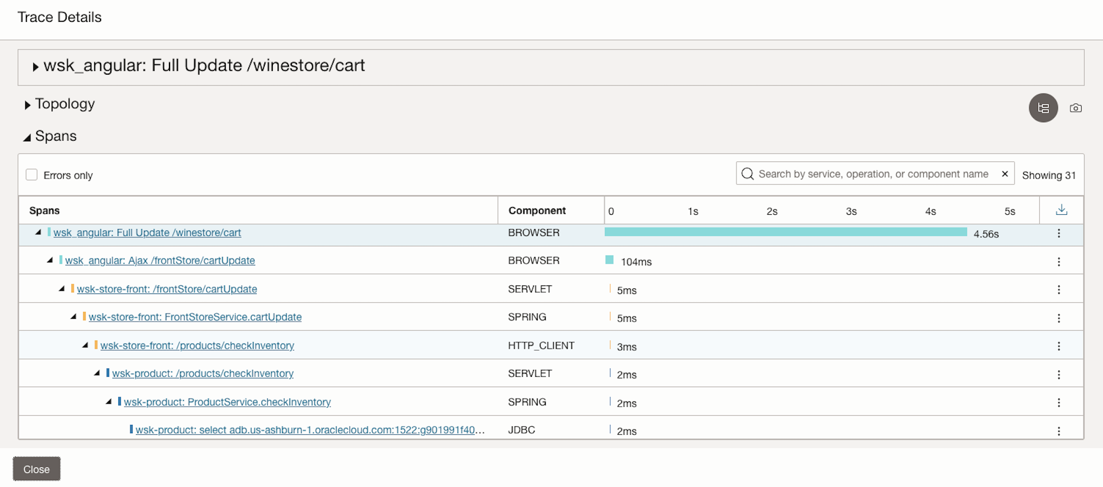Expand the wsk_angular Full Update header panel
The height and width of the screenshot is (487, 1103).
pos(36,67)
